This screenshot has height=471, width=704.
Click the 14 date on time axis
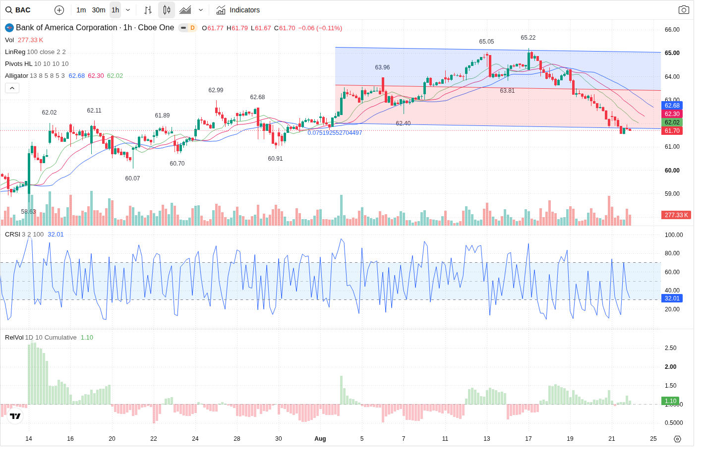(x=29, y=439)
